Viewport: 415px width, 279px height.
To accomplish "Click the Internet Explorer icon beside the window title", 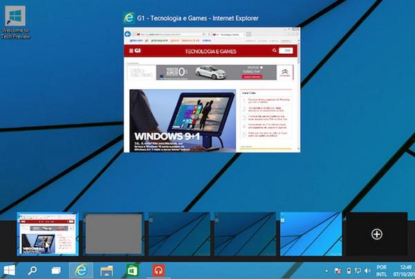I will tap(129, 18).
